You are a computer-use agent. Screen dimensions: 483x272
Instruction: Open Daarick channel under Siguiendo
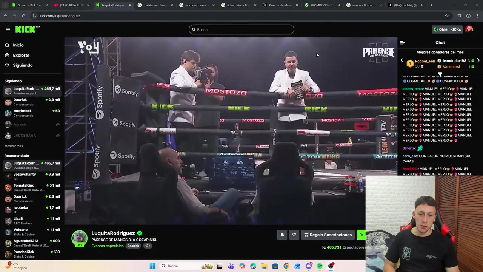coord(32,102)
